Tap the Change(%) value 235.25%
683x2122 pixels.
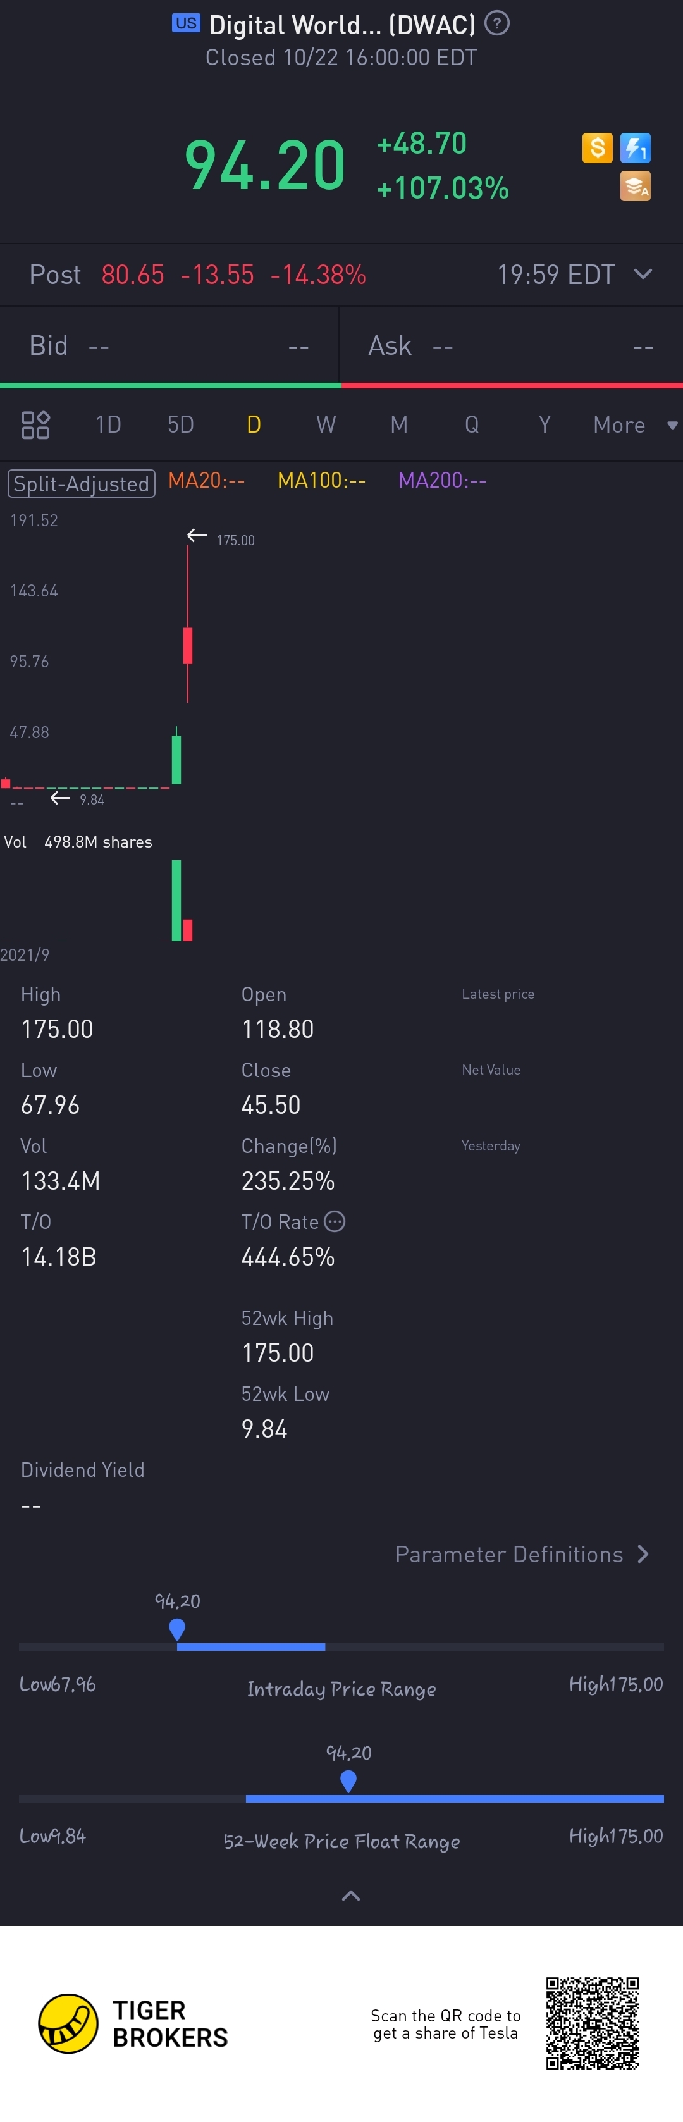pyautogui.click(x=288, y=1181)
